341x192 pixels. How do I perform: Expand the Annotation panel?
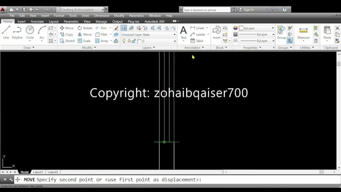[194, 48]
